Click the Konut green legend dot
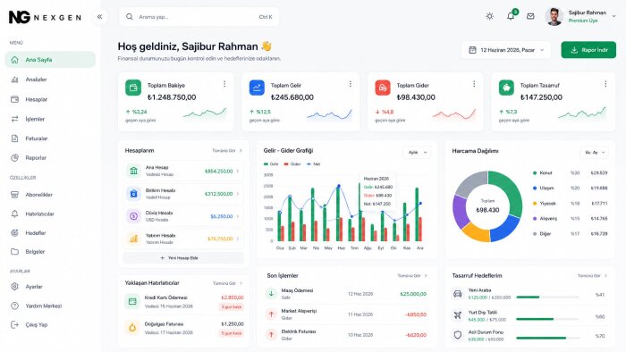The width and height of the screenshot is (626, 352). point(535,173)
